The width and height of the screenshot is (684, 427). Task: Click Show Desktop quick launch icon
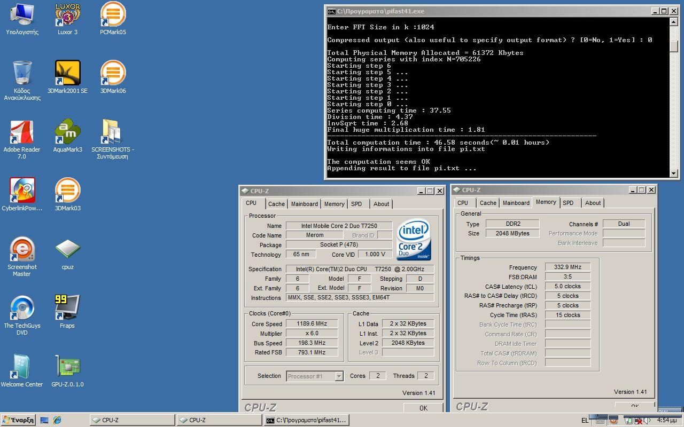click(x=44, y=420)
